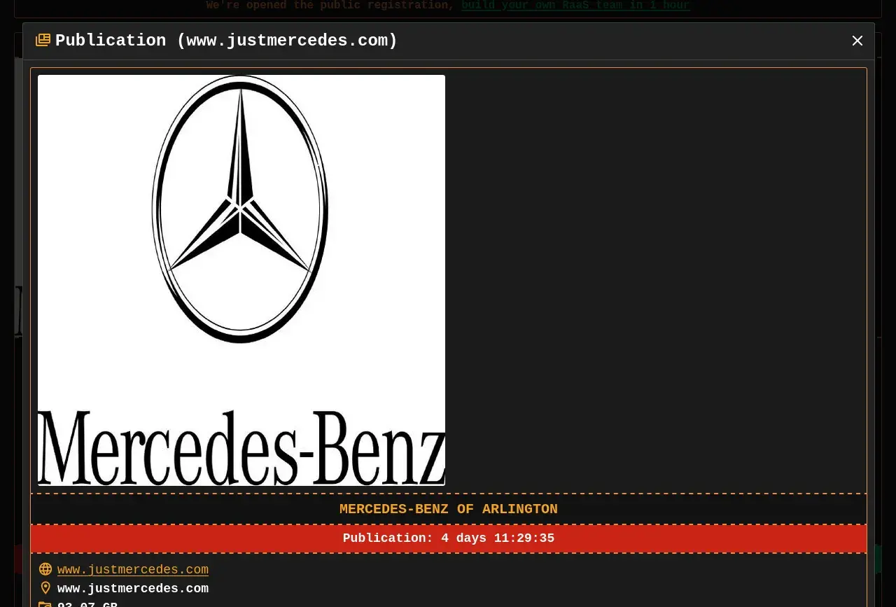The width and height of the screenshot is (896, 607).
Task: Close the Publication dialog with the X
Action: (x=857, y=41)
